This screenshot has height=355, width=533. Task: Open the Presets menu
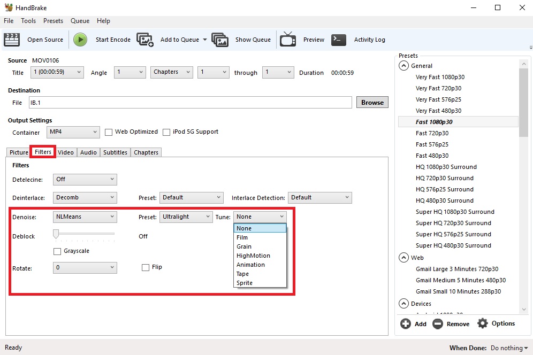click(53, 21)
